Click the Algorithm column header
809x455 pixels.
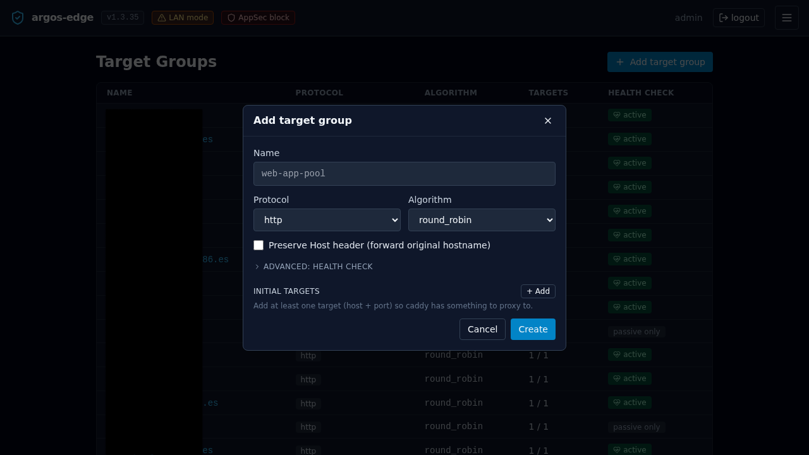(x=451, y=93)
